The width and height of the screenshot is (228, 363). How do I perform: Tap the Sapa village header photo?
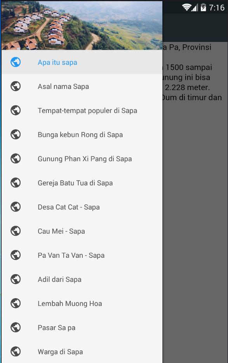(x=82, y=26)
